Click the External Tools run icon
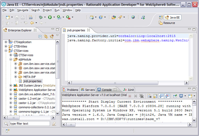 [68, 17]
